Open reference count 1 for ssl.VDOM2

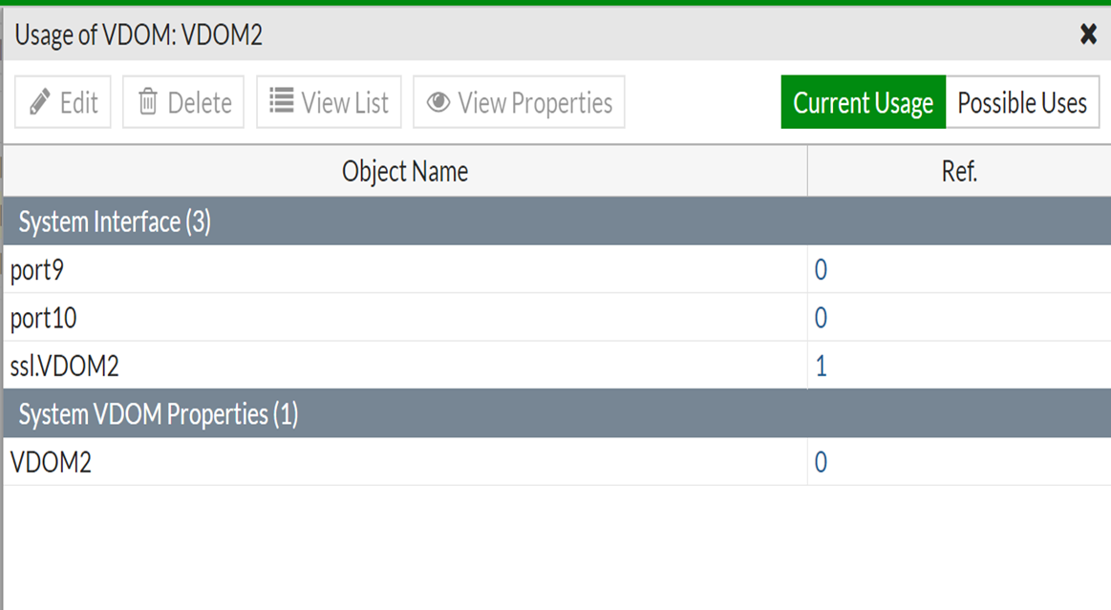coord(821,366)
